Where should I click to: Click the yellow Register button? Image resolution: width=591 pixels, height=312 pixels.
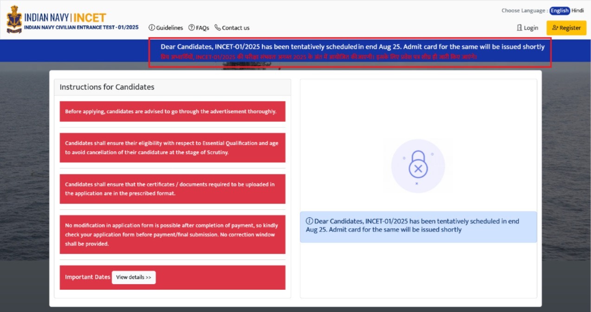point(566,28)
